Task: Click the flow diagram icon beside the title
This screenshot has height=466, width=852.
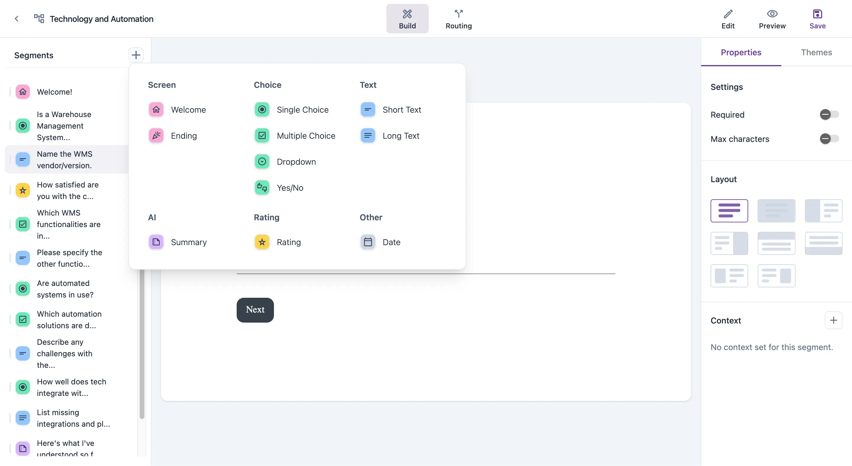Action: [x=39, y=19]
